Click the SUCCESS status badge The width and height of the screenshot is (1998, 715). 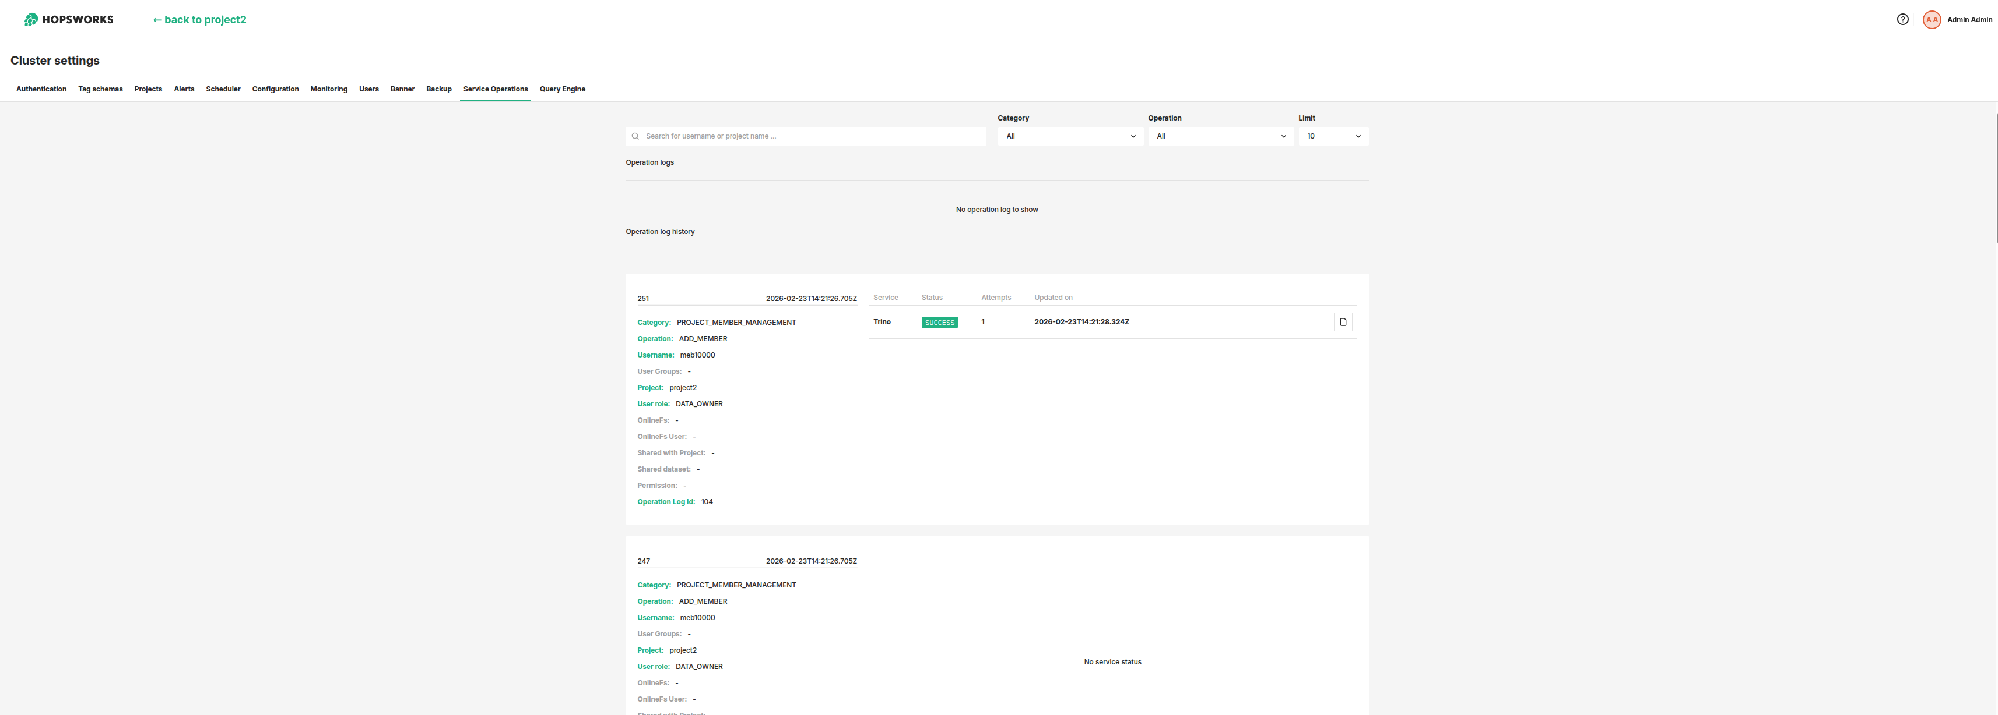(x=939, y=322)
